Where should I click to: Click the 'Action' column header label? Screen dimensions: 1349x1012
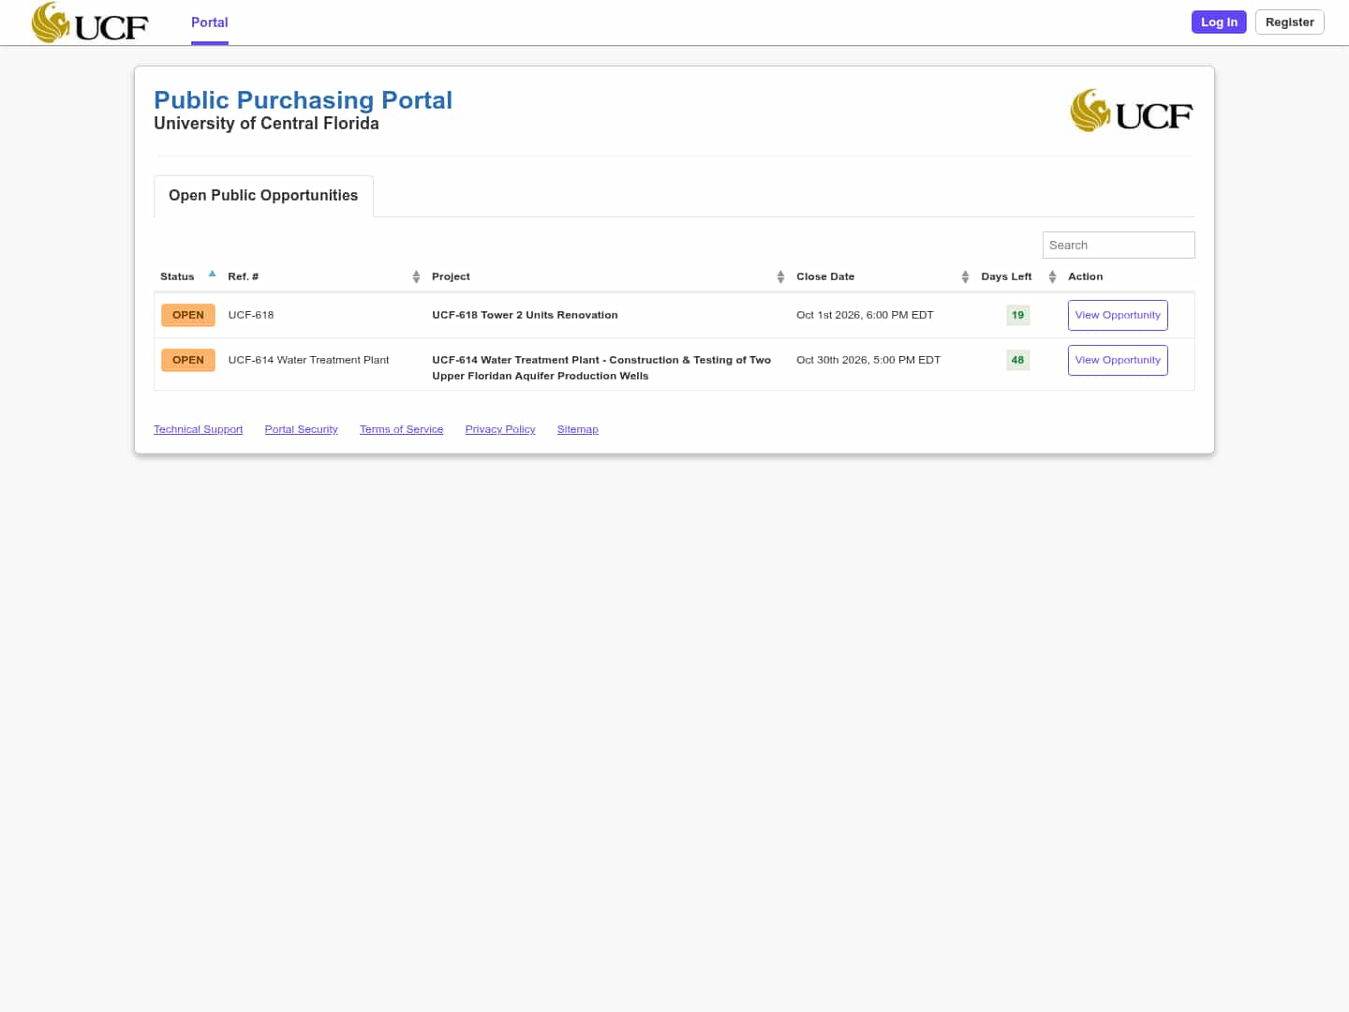coord(1086,276)
